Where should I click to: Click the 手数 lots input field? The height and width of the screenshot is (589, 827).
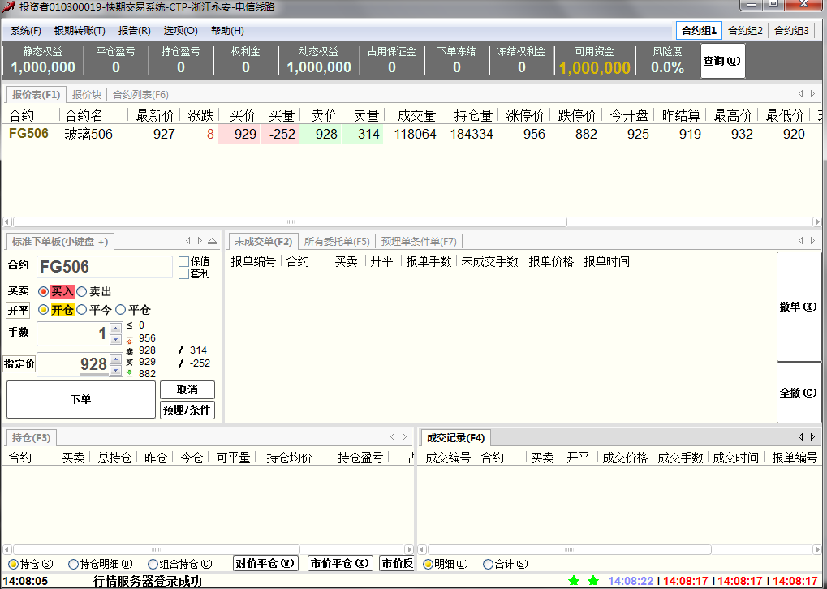[73, 333]
